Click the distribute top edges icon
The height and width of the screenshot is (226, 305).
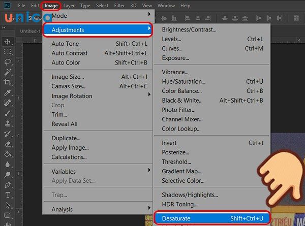pyautogui.click(x=225, y=18)
